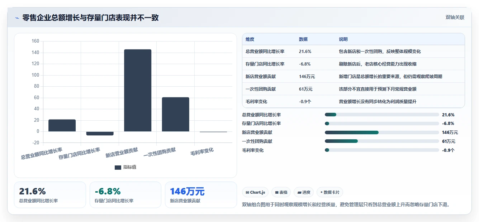Screen dimensions: 479x222
Task: Click the title 零售企业总额增长与存量门店表现并不一致
Action: pos(90,18)
